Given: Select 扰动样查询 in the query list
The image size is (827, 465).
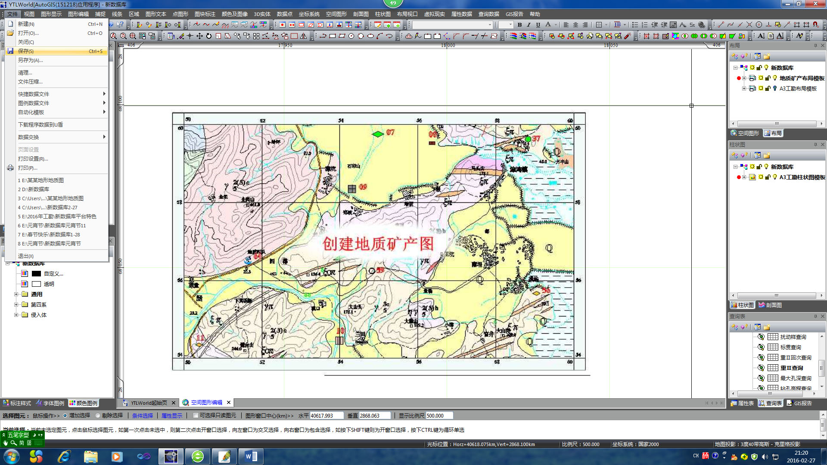Looking at the screenshot, I should (793, 337).
